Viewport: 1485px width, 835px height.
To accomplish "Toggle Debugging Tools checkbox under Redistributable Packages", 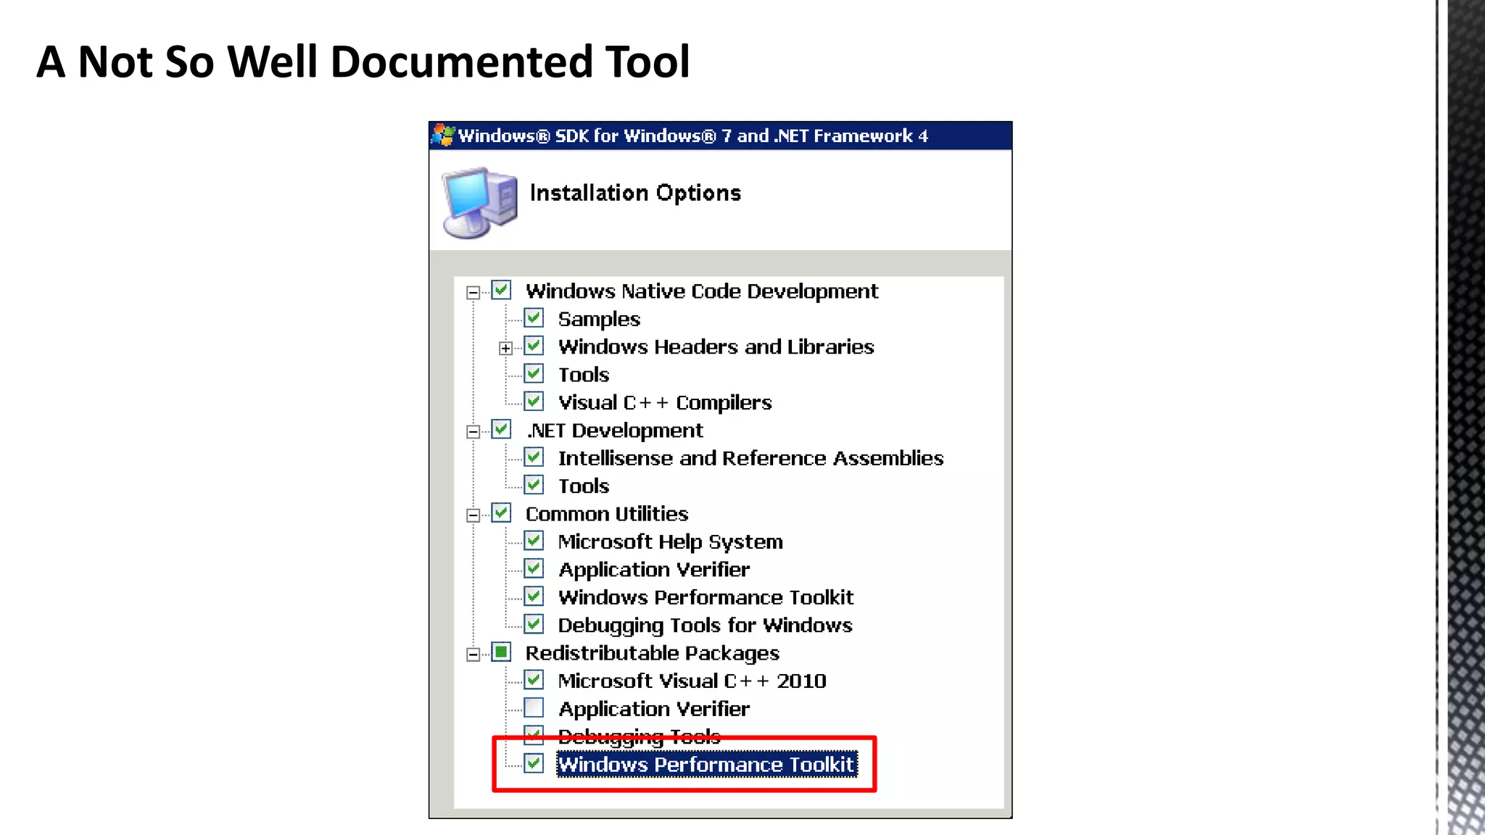I will pyautogui.click(x=534, y=736).
